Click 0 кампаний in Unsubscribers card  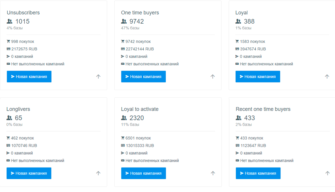click(x=22, y=56)
